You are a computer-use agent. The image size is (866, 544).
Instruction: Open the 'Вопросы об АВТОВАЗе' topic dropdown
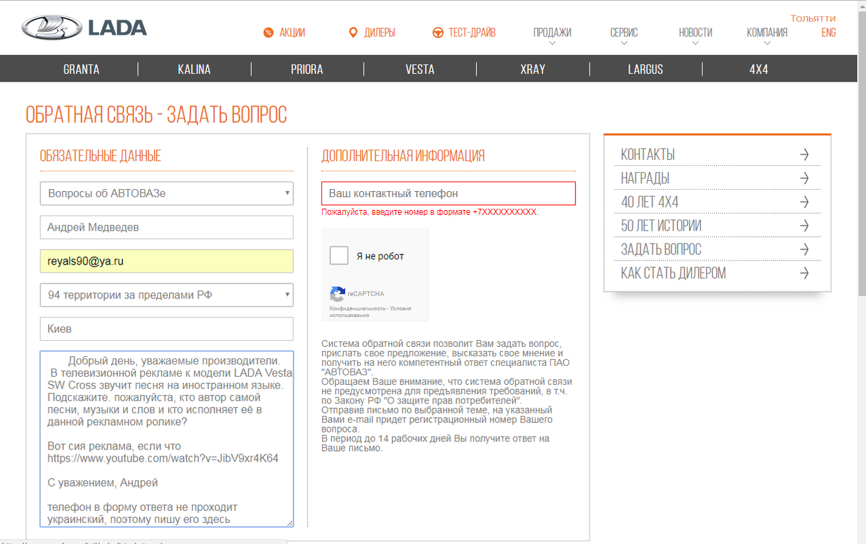(167, 193)
